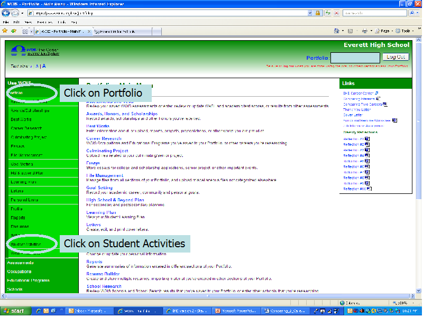This screenshot has height=317, width=423.
Task: Open the High School & Beyond Plan link
Action: 115,200
